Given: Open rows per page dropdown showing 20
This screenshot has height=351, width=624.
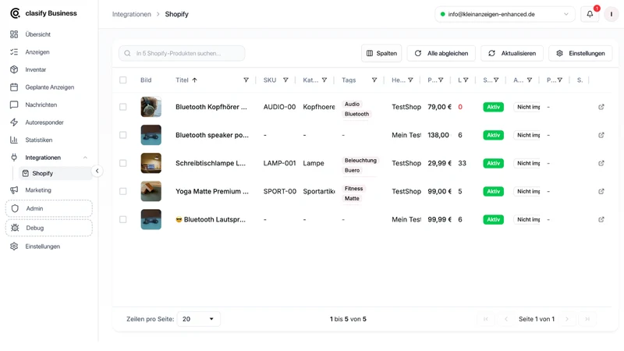Looking at the screenshot, I should (198, 319).
